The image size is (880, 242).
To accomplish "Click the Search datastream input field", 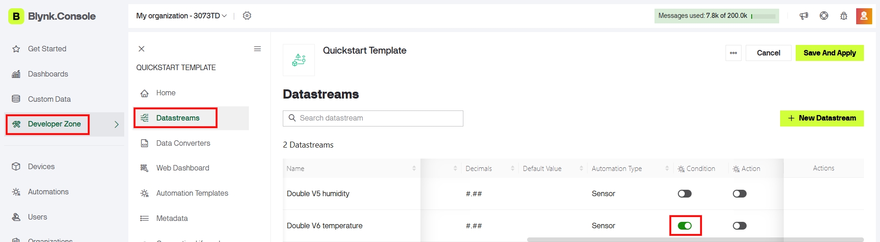I will pyautogui.click(x=373, y=118).
